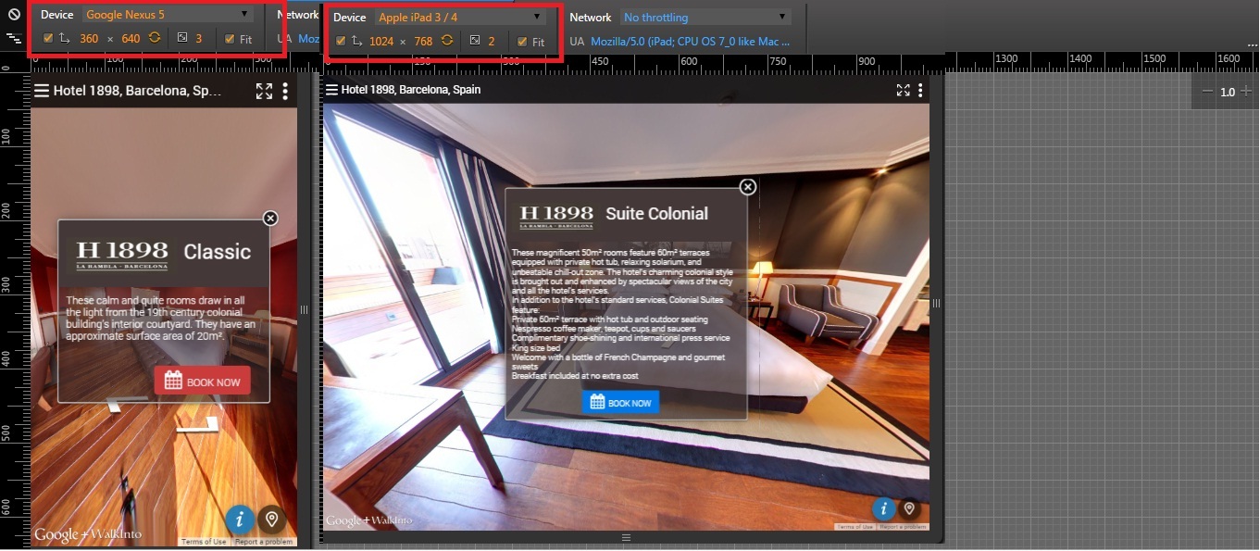The width and height of the screenshot is (1260, 551).
Task: Open Report a problem link in iPad preview
Action: (903, 527)
